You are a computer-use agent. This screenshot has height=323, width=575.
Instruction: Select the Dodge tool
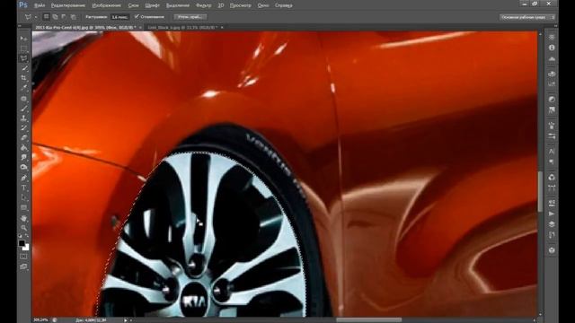[24, 168]
